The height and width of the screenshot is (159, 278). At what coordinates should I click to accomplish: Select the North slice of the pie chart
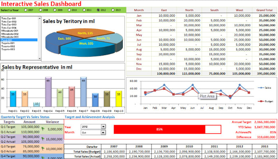[85, 33]
